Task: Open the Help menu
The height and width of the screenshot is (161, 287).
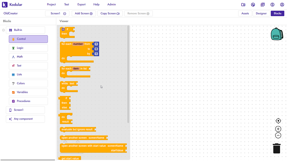Action: pyautogui.click(x=96, y=4)
